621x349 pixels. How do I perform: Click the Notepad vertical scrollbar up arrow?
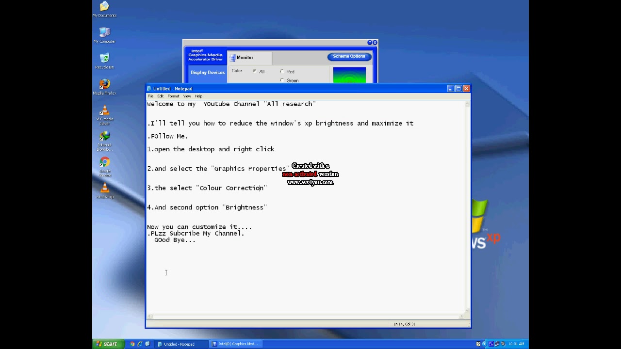[468, 103]
